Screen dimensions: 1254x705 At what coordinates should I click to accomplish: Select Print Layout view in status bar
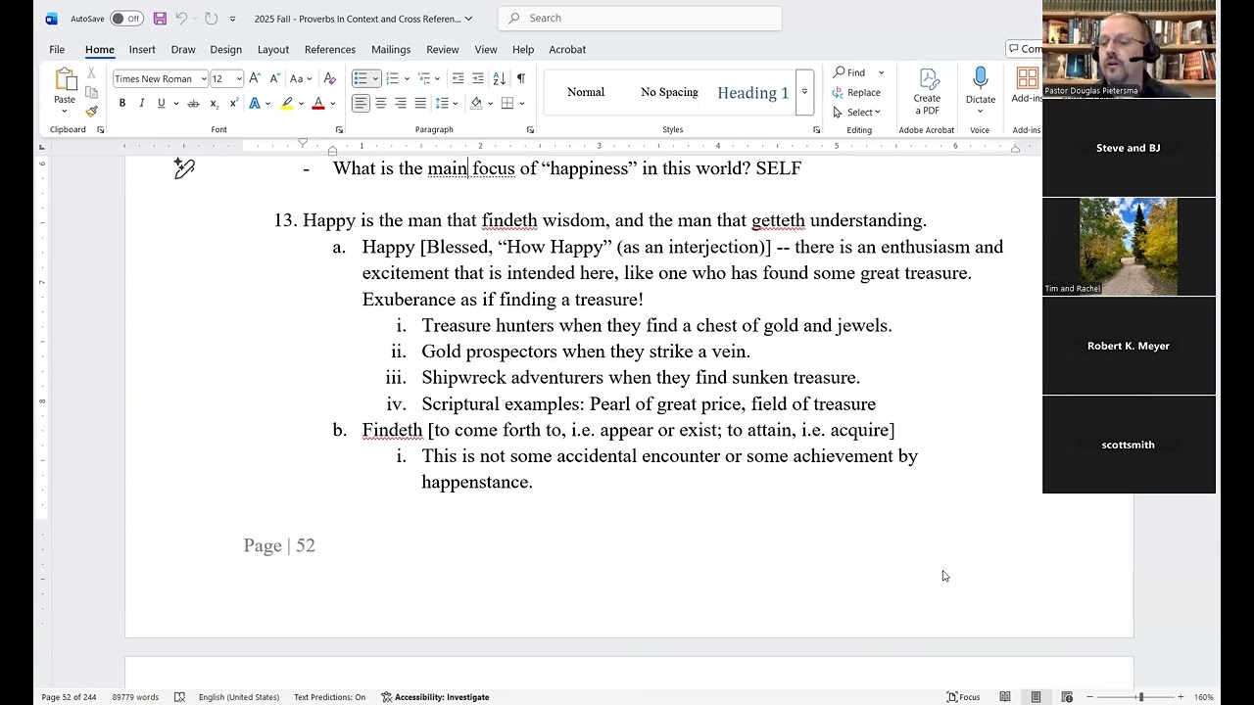(x=1036, y=697)
